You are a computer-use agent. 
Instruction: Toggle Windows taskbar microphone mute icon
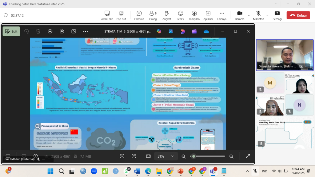pyautogui.click(x=255, y=171)
